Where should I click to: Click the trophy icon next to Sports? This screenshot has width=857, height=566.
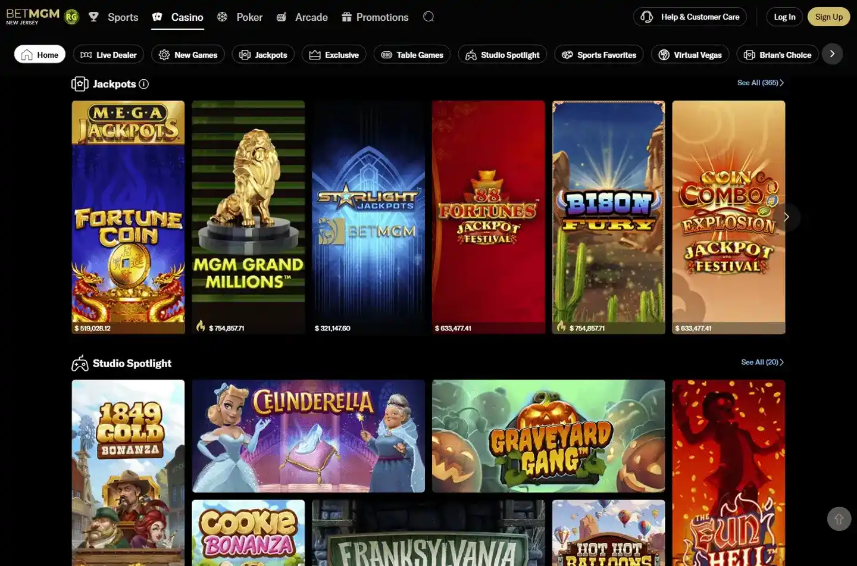point(93,17)
